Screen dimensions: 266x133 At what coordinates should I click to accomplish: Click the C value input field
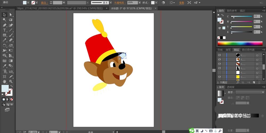pyautogui.click(x=257, y=16)
